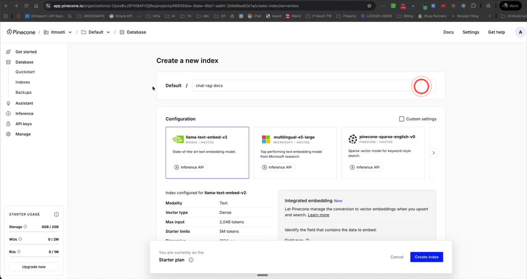
Task: Open API keys via the lock icon
Action: (x=8, y=123)
